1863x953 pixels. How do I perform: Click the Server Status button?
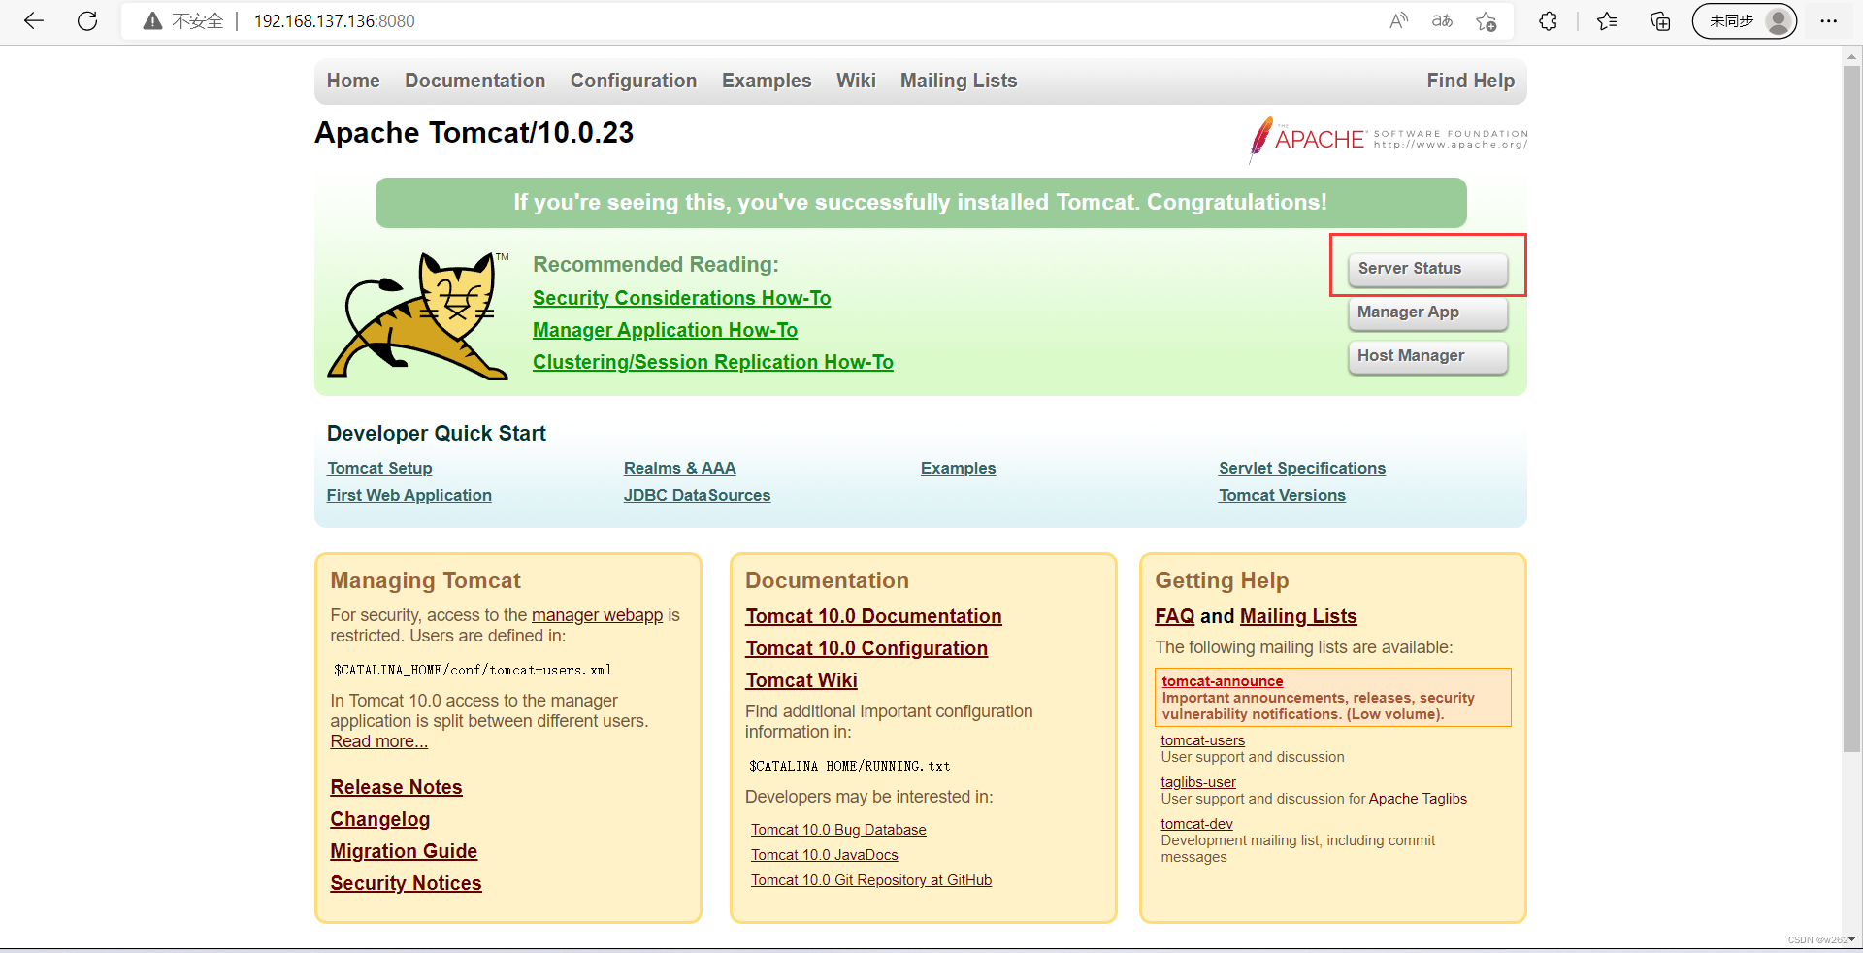click(1427, 269)
